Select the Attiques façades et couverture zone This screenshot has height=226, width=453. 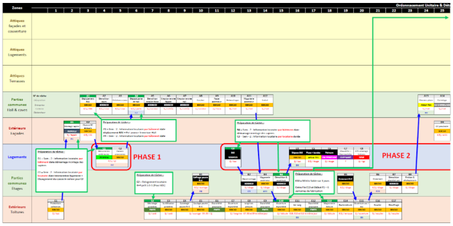tap(16, 25)
